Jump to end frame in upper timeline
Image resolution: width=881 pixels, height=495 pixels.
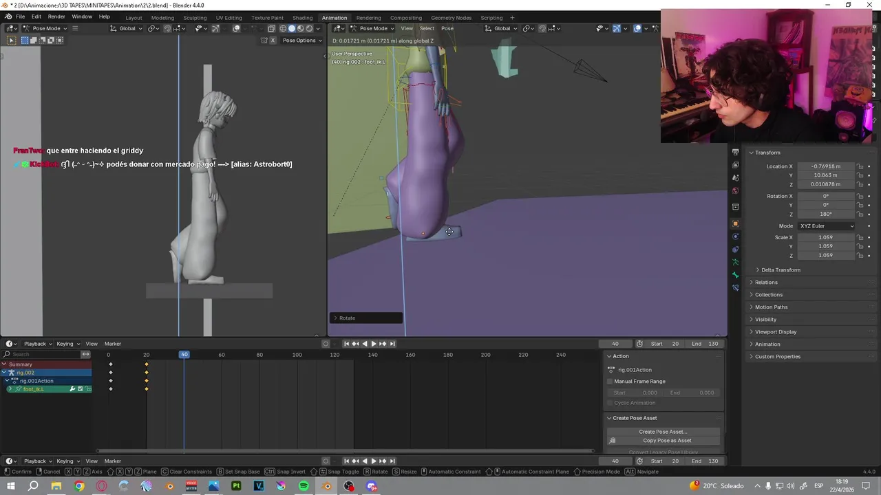click(392, 344)
